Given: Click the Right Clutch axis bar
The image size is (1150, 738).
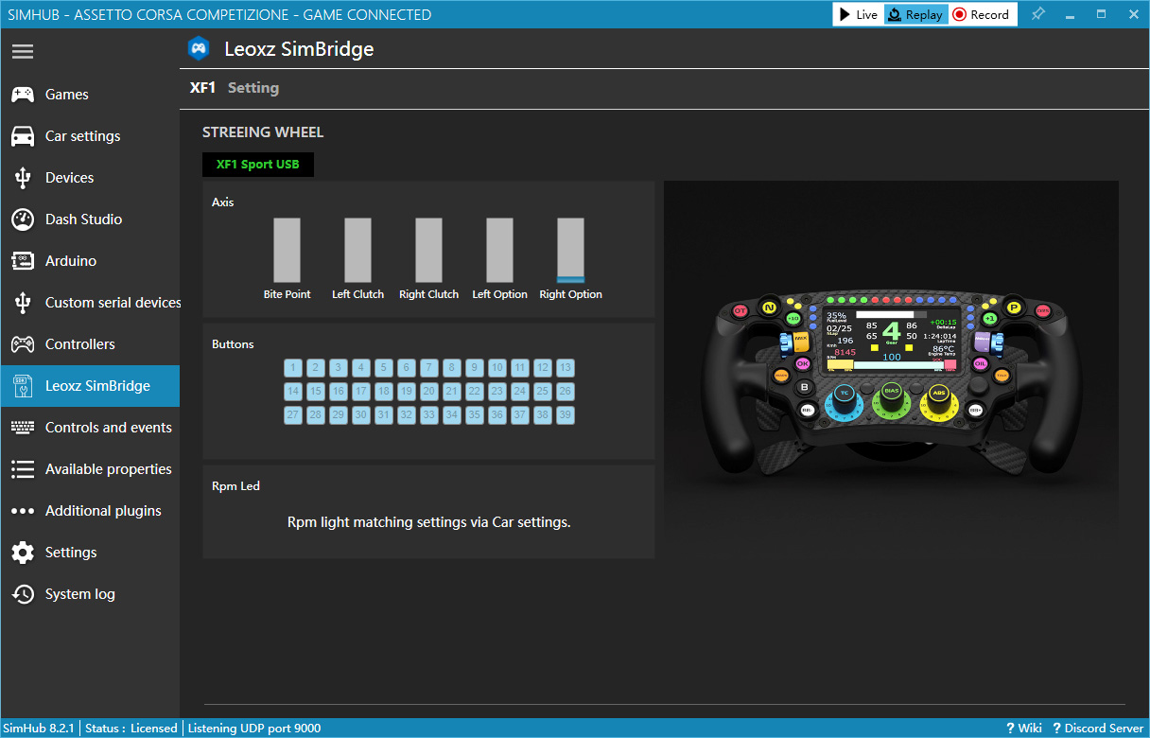Looking at the screenshot, I should [x=428, y=251].
